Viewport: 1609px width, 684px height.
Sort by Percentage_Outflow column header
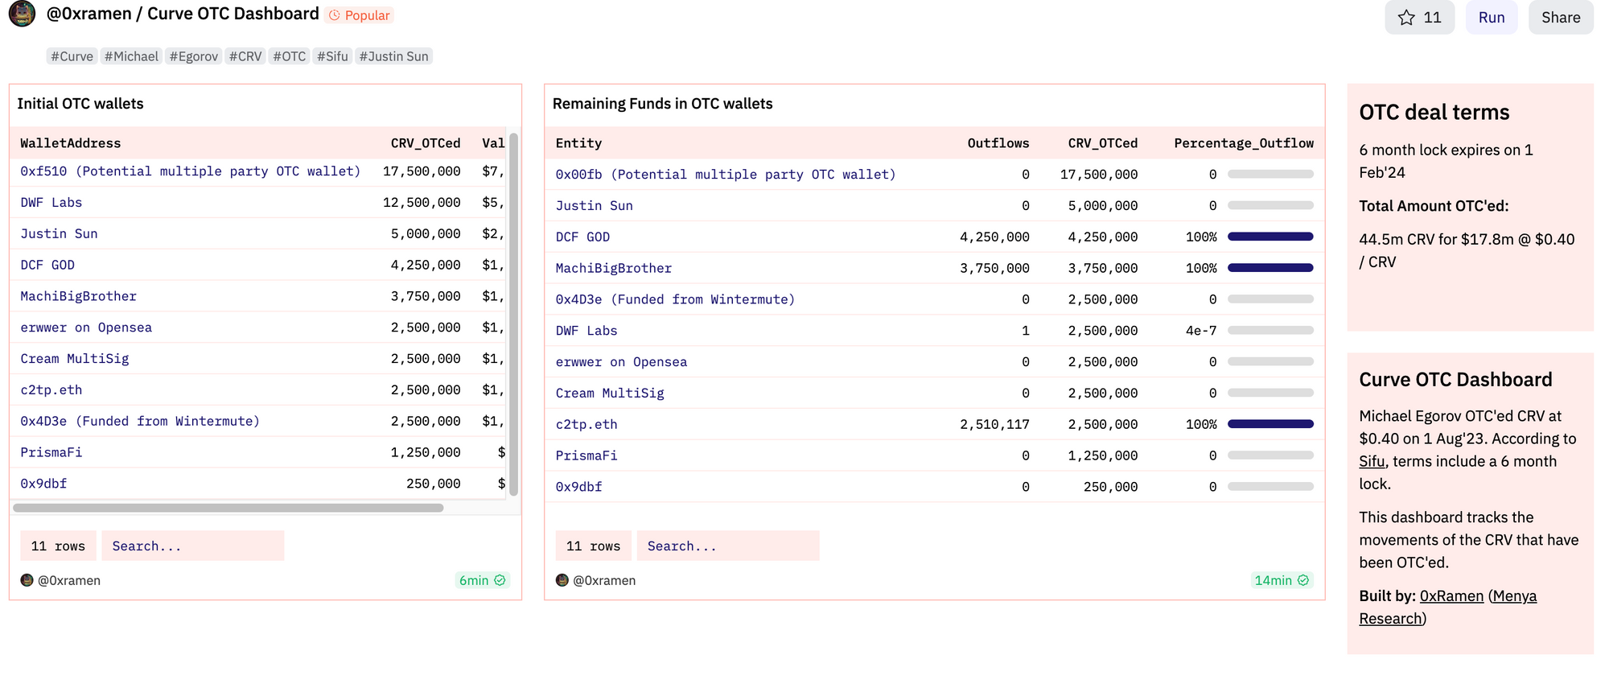coord(1244,143)
